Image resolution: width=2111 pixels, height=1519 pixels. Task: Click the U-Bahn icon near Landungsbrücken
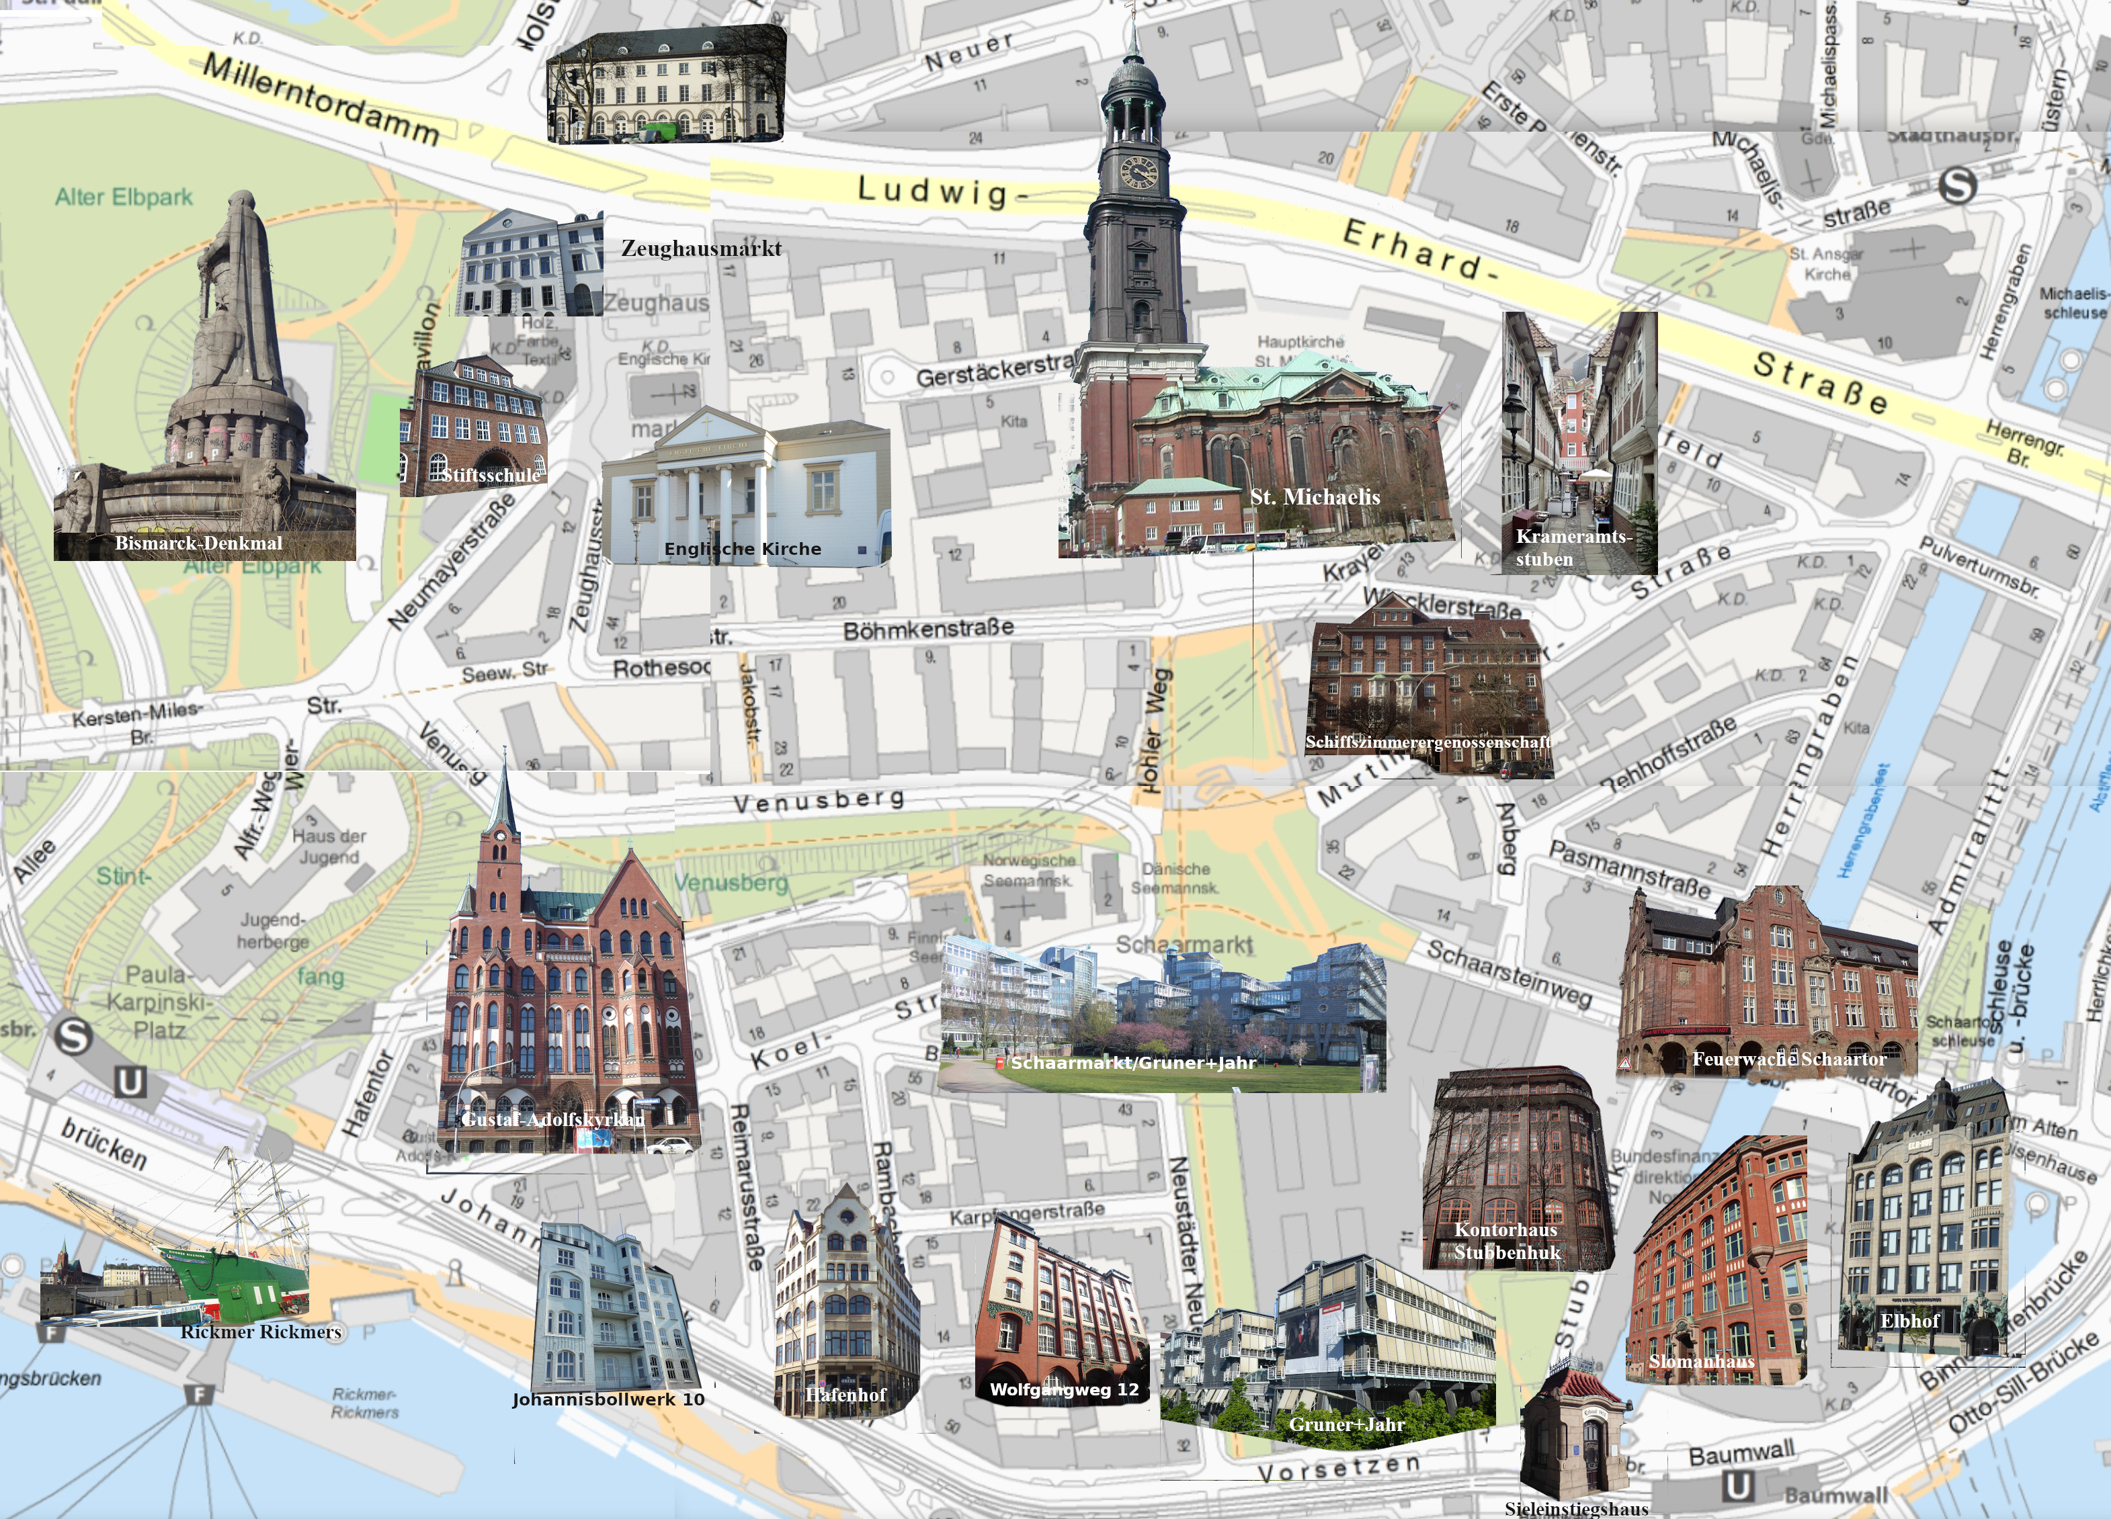point(130,1081)
